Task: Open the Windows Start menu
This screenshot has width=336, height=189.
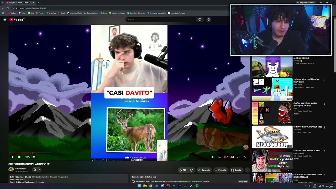Action: tap(139, 186)
